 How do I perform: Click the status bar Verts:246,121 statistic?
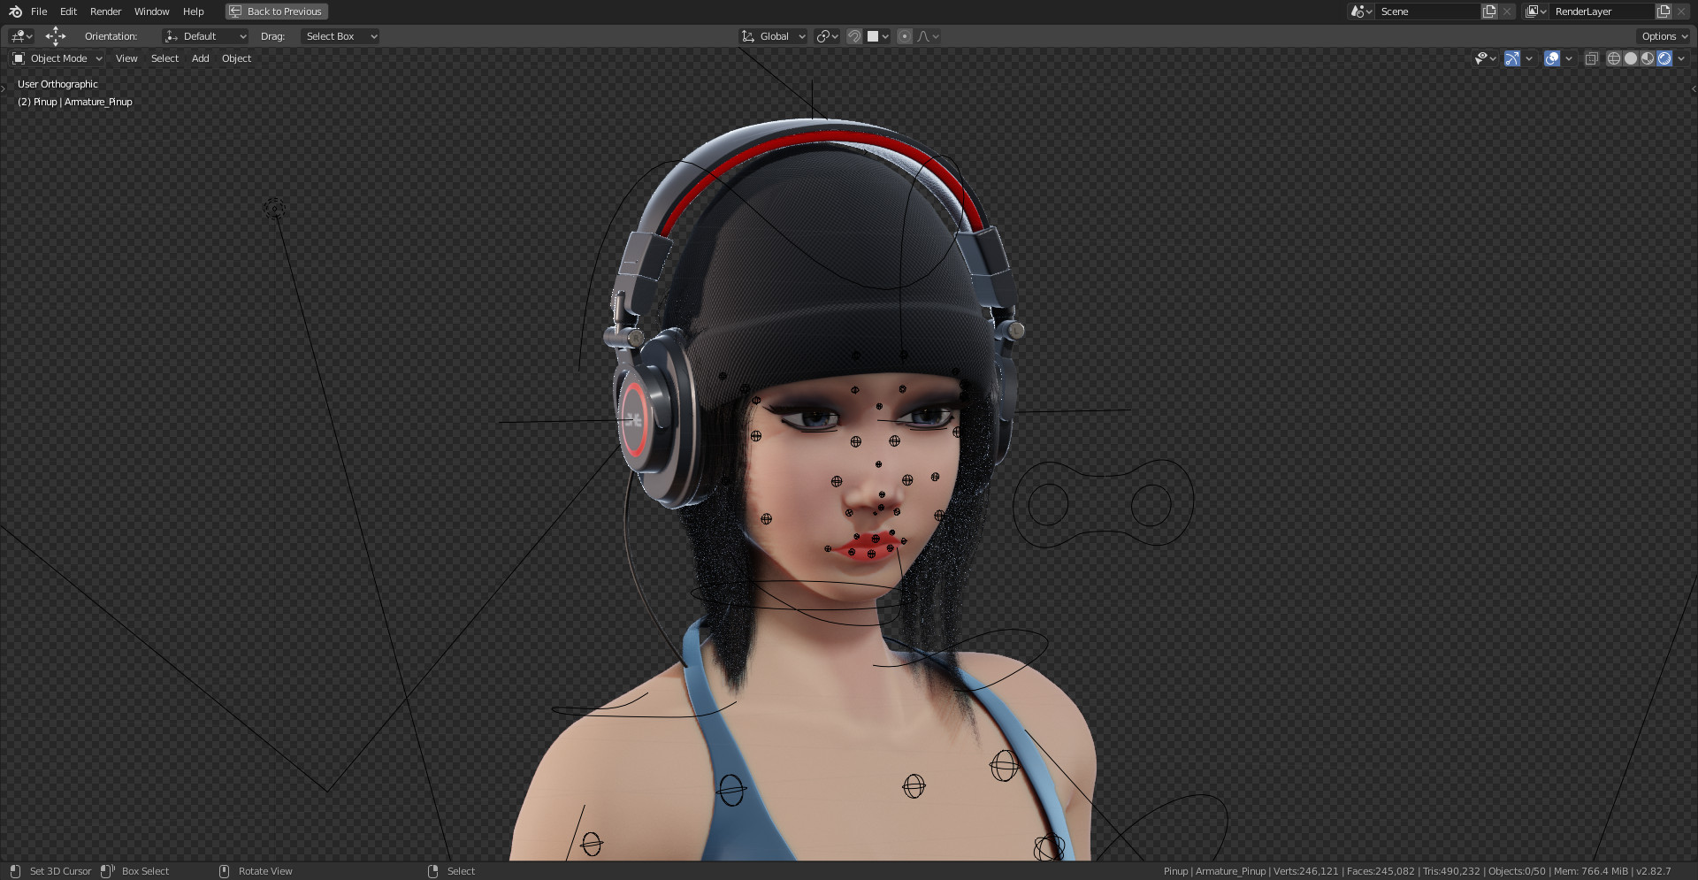coord(1306,871)
